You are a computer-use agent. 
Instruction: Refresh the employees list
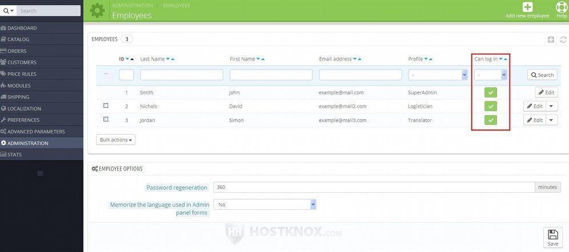coord(563,39)
